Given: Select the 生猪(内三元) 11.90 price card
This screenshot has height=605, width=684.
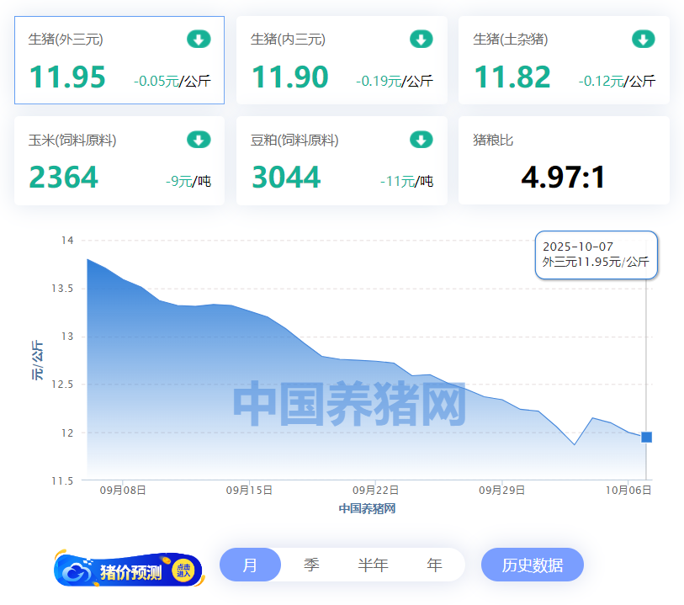Looking at the screenshot, I should coord(342,61).
